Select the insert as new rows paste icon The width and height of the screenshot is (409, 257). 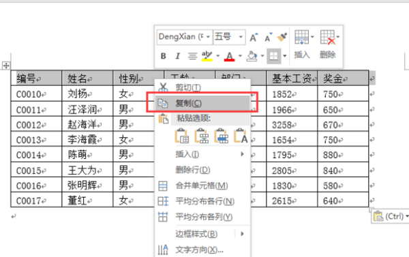point(221,136)
